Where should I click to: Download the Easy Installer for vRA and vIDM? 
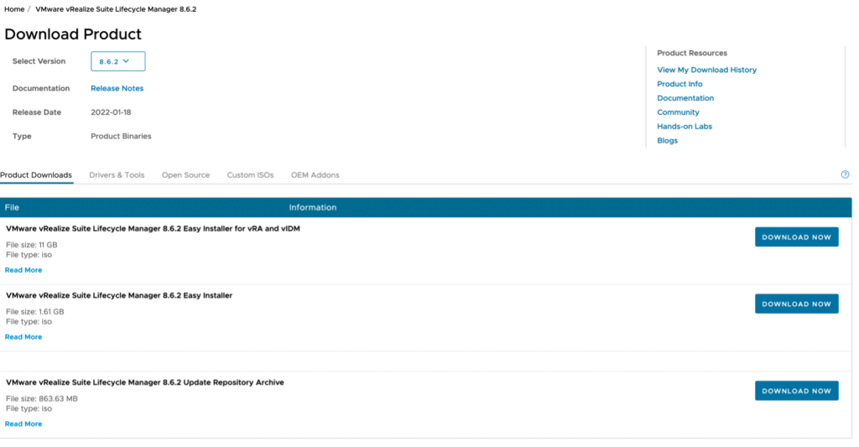tap(797, 237)
